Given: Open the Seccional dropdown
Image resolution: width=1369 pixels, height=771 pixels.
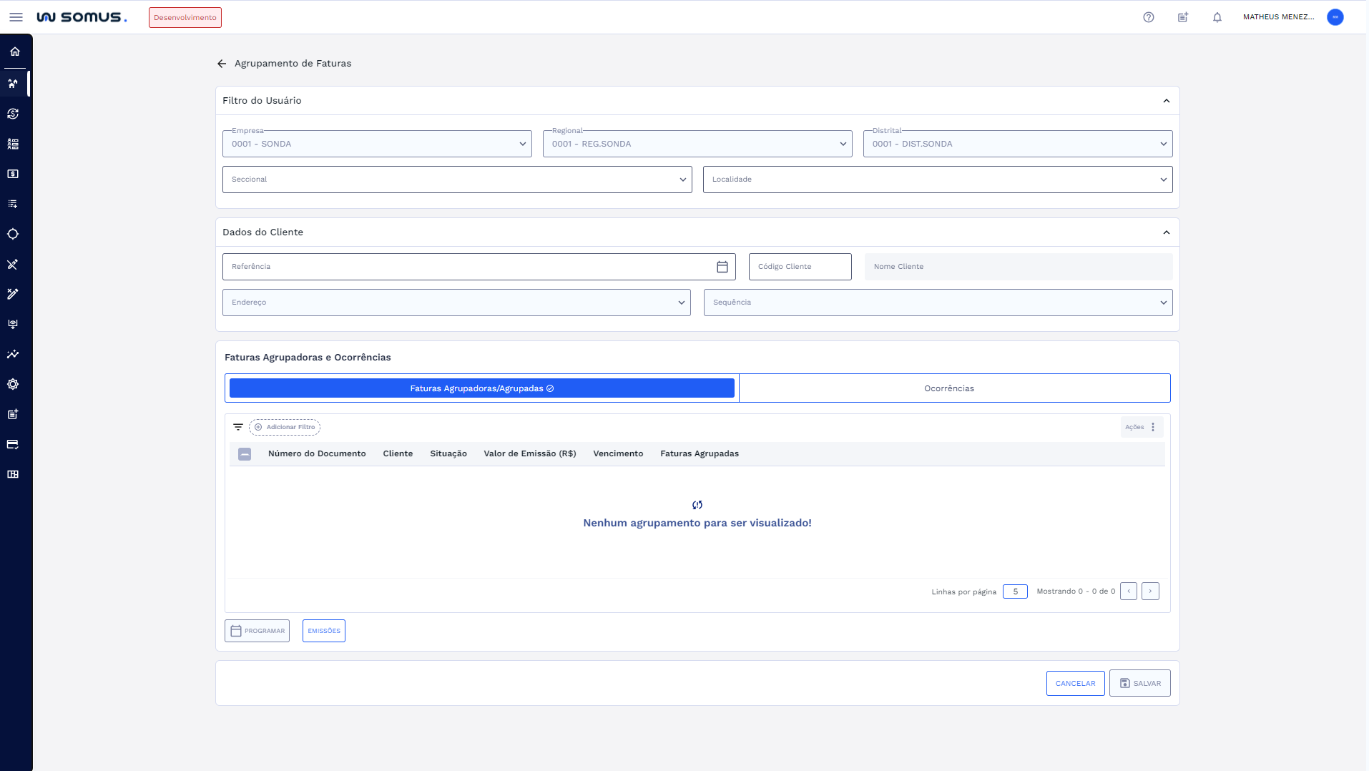Looking at the screenshot, I should (x=457, y=180).
